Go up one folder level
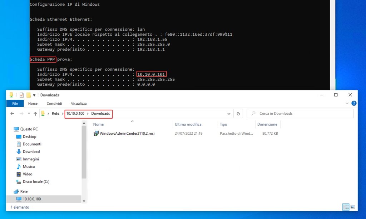This screenshot has height=219, width=366. point(35,114)
